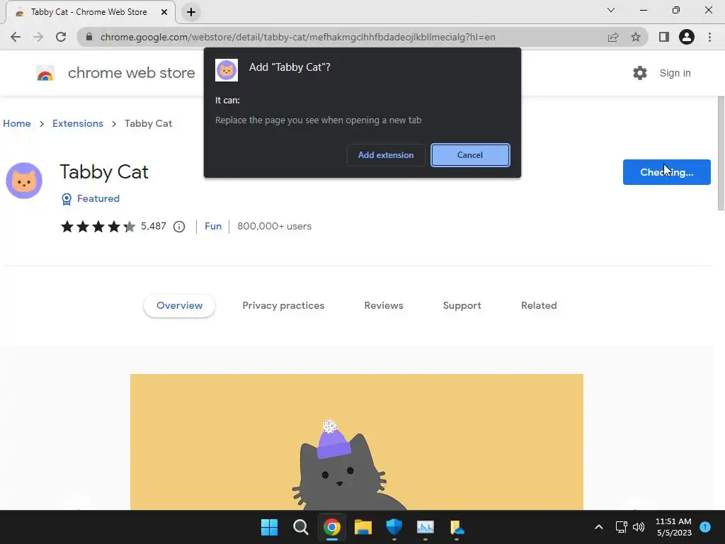Screen dimensions: 725x544
Task: Open the Support tab
Action: (462, 306)
